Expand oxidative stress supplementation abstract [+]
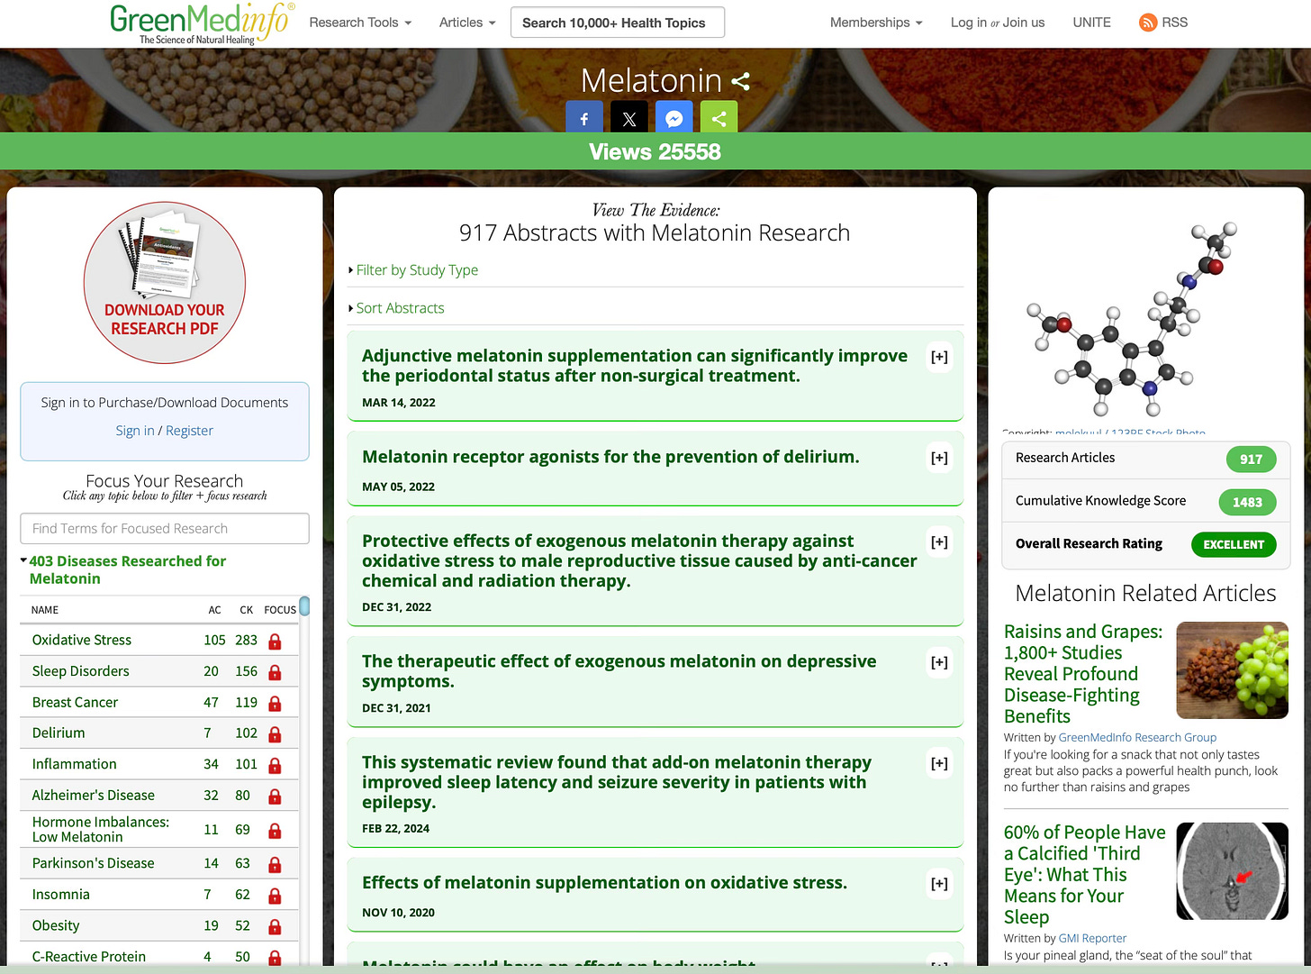Screen dimensions: 1311x974 [x=939, y=884]
